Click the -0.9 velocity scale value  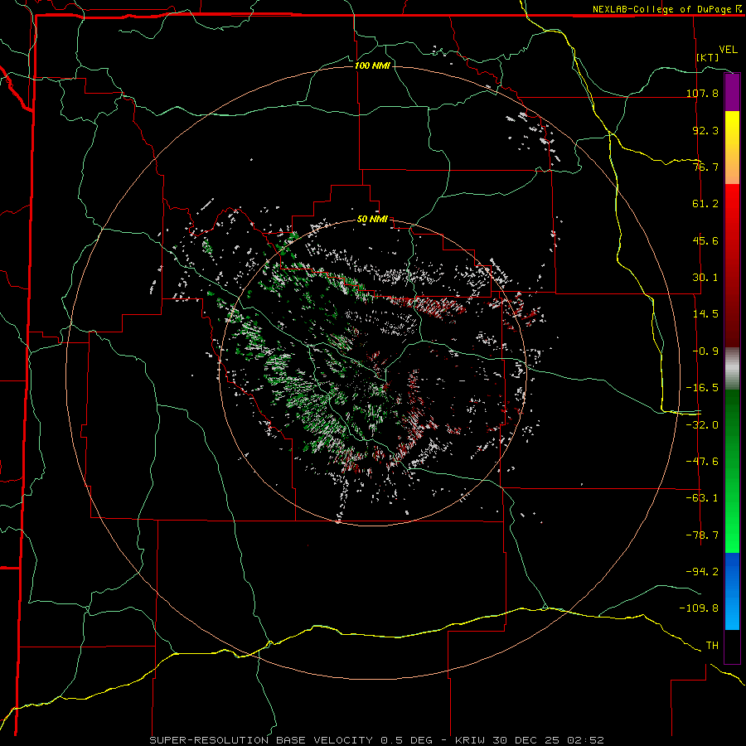click(705, 351)
